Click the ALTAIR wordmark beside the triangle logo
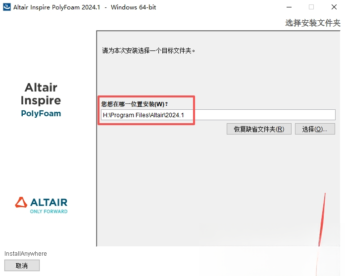345x276 pixels. click(49, 202)
